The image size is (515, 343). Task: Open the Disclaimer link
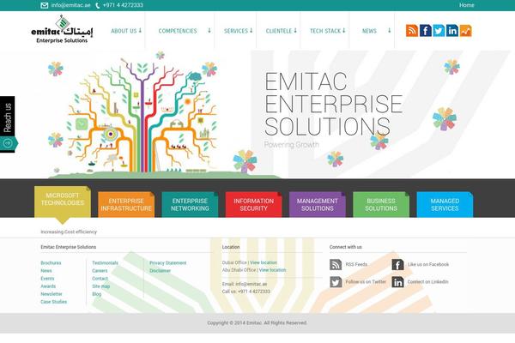click(161, 271)
